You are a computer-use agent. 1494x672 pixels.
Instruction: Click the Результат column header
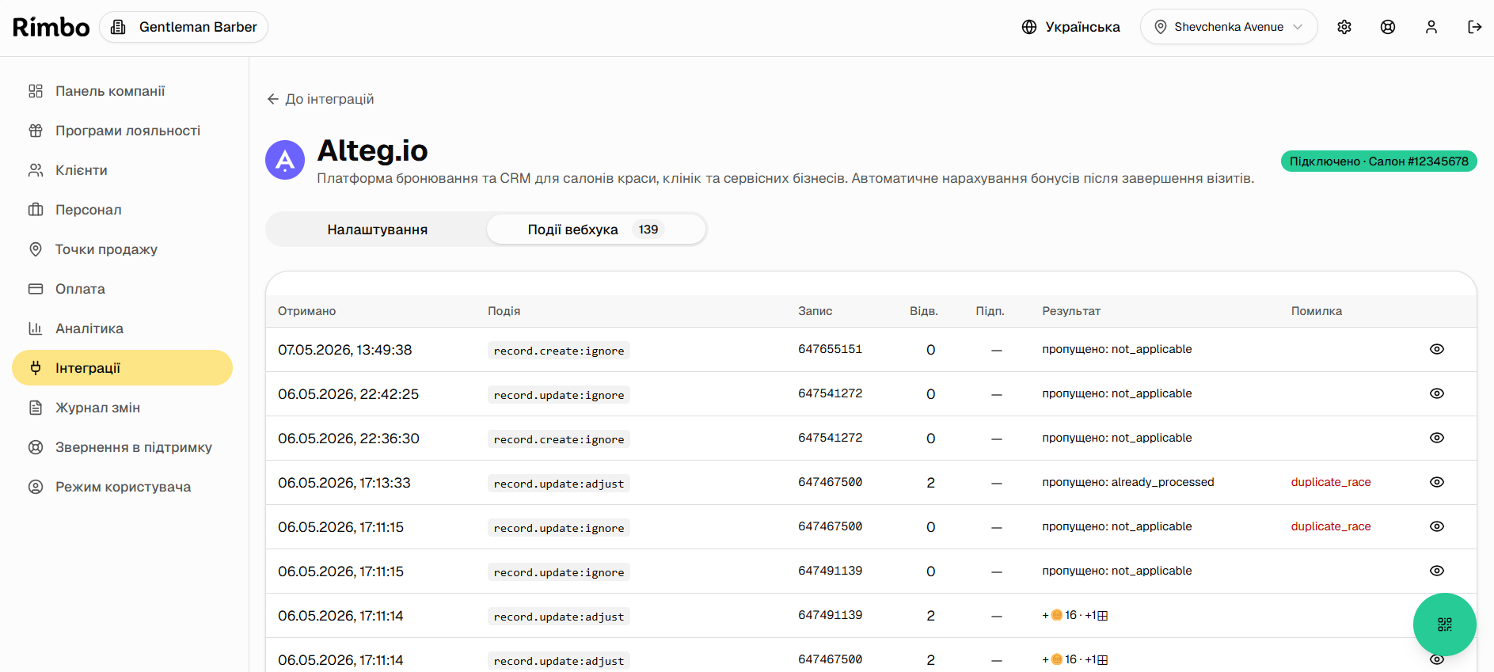1071,311
